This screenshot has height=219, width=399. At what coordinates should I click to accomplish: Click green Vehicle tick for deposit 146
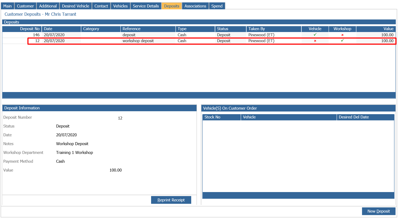point(315,35)
